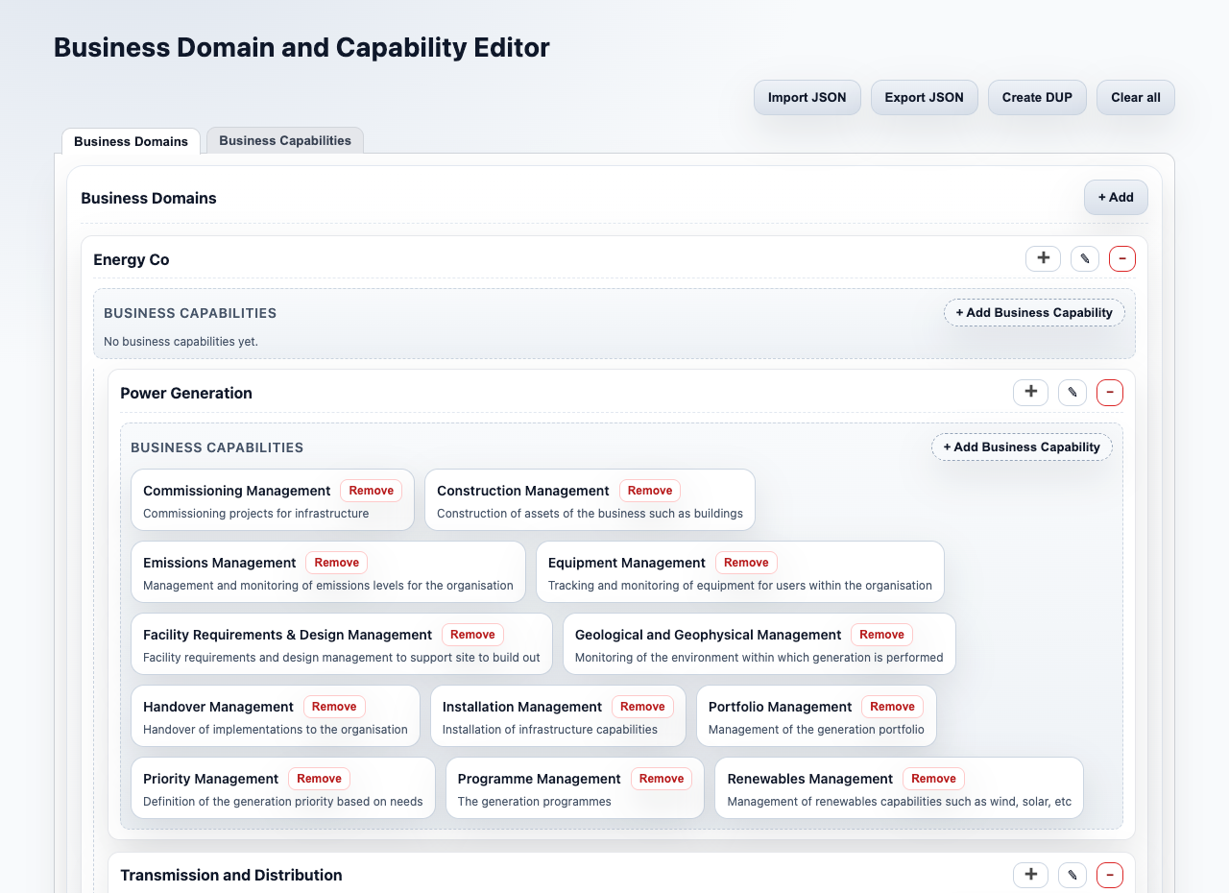The height and width of the screenshot is (893, 1229).
Task: Edit Energy Co with the pencil icon
Action: (x=1085, y=259)
